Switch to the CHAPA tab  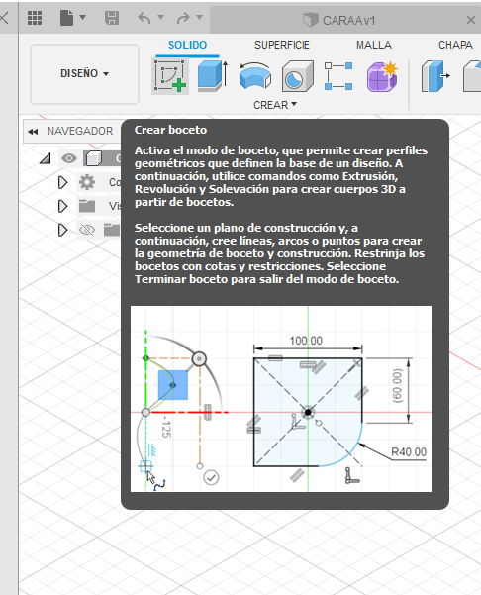(455, 45)
